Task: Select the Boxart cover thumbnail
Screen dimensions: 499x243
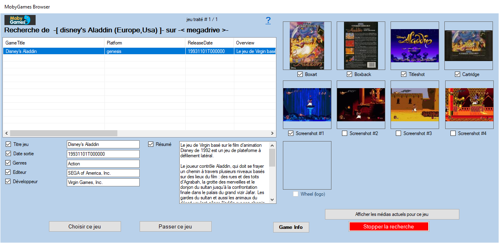Action: (307, 46)
